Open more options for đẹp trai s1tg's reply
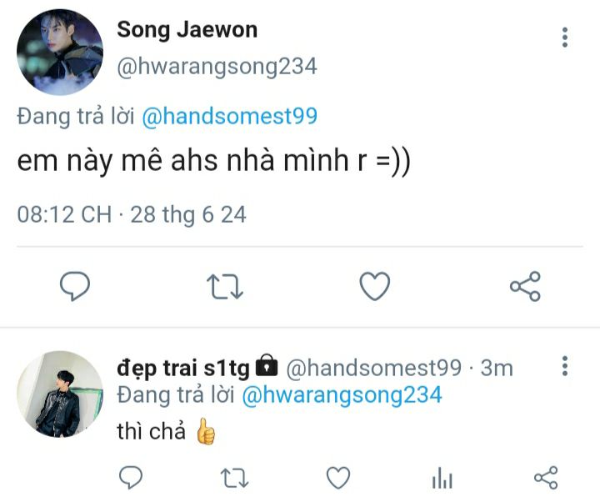The height and width of the screenshot is (502, 600). [x=565, y=367]
